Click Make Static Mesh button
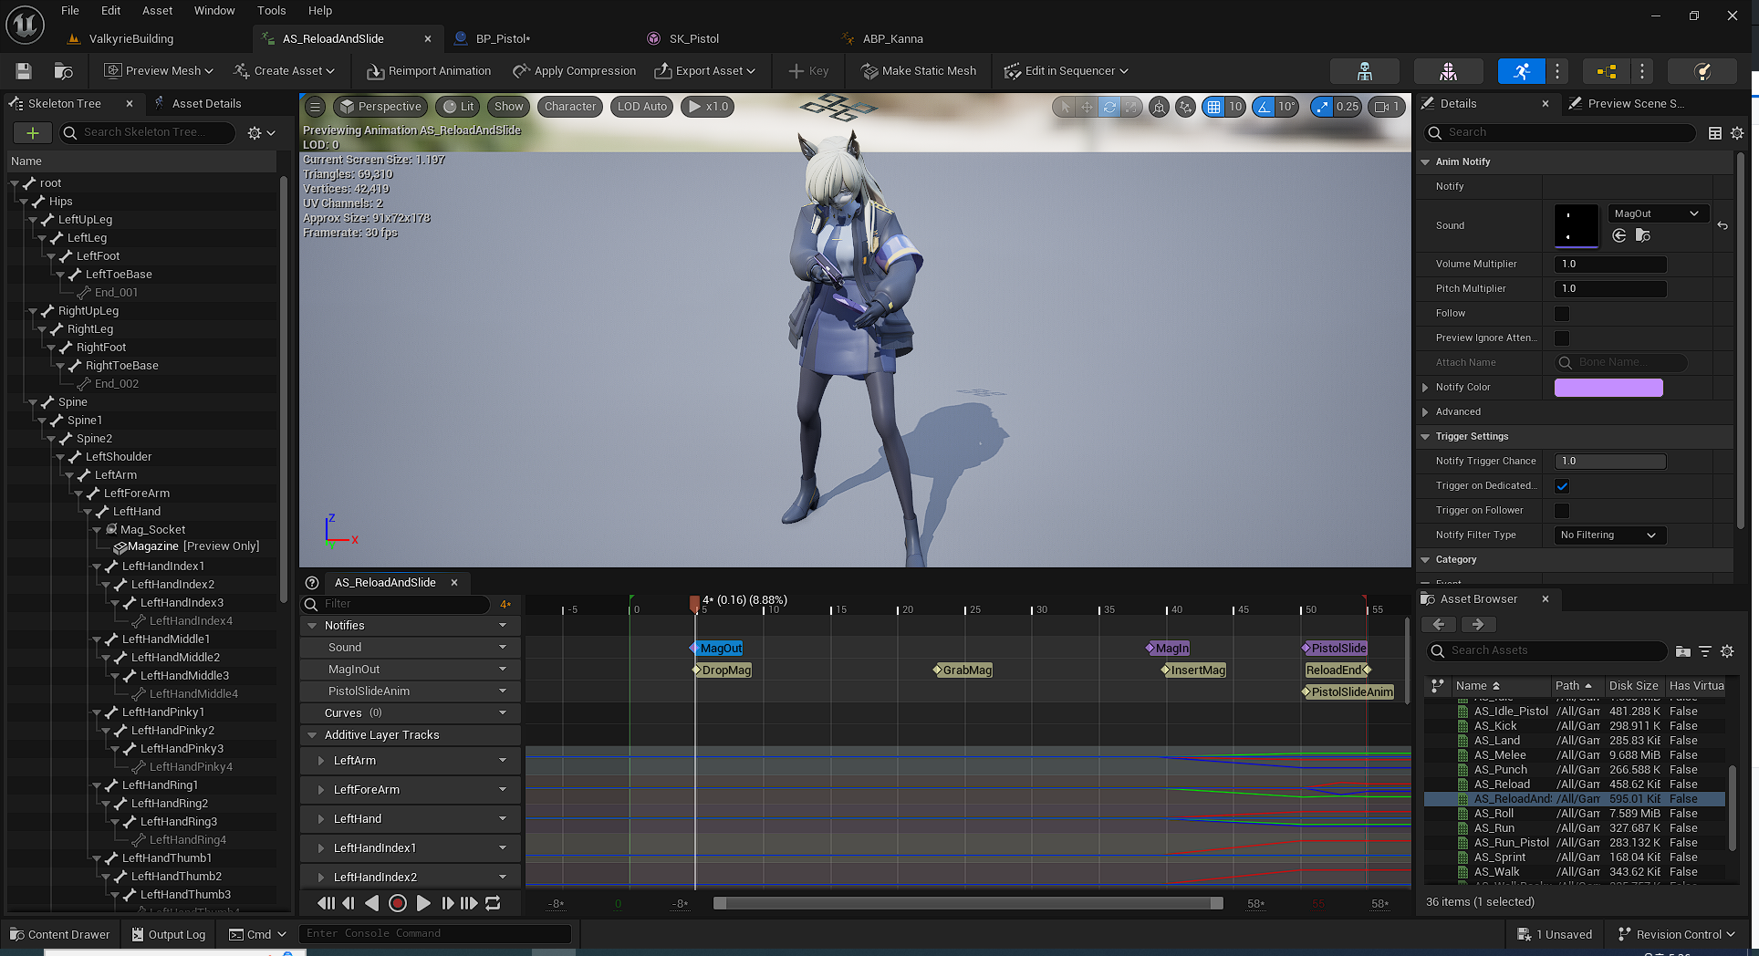 [x=919, y=71]
